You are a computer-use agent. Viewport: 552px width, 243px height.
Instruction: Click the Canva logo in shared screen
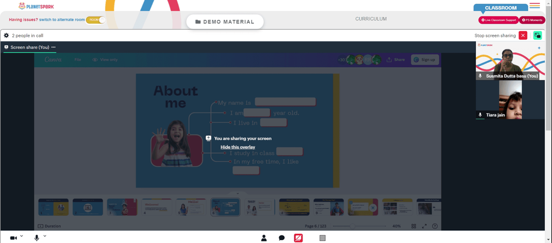pos(53,60)
